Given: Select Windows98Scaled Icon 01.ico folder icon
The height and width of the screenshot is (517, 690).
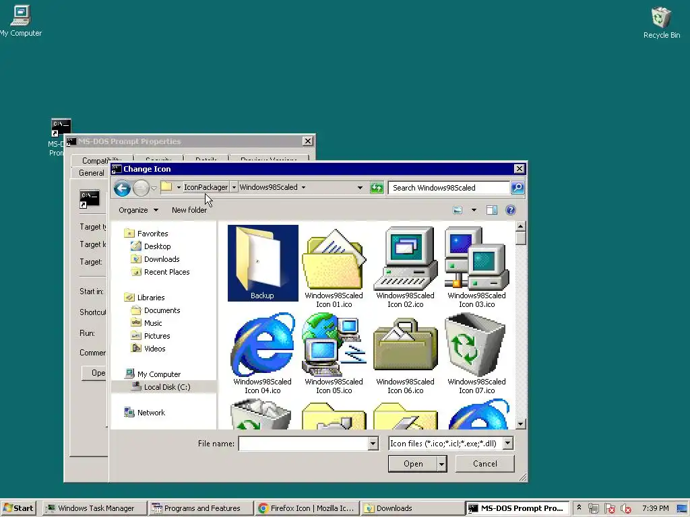Looking at the screenshot, I should pos(334,267).
